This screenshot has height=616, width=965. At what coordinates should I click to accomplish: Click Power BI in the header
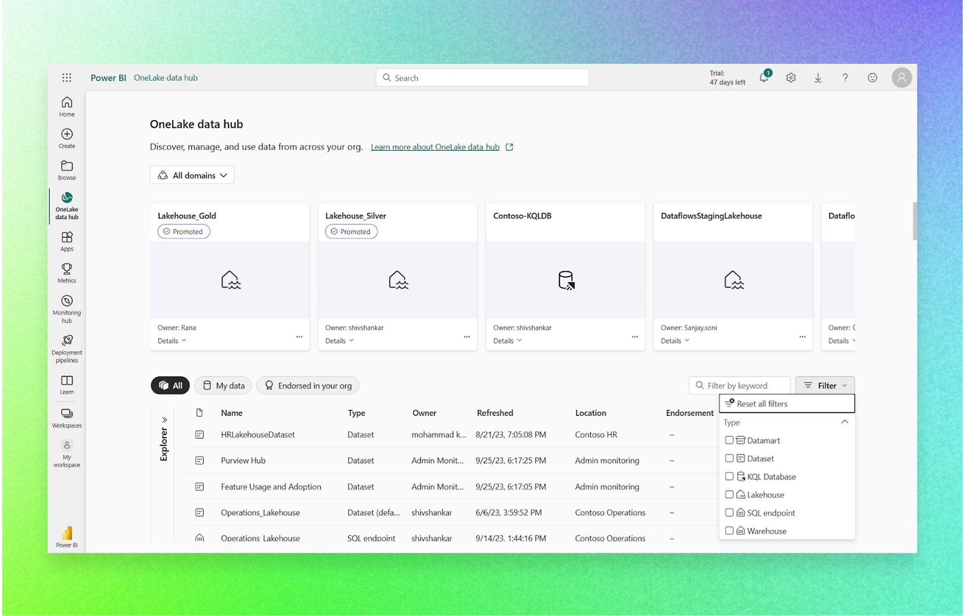click(108, 78)
